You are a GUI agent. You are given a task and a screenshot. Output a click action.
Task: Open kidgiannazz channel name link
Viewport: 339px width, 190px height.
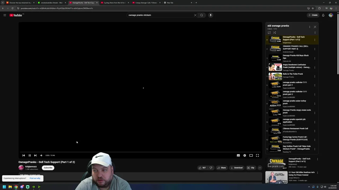pos(31,167)
